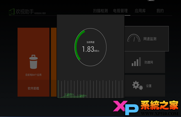Click the 软件卸载 button label
The height and width of the screenshot is (117, 181).
point(33,88)
